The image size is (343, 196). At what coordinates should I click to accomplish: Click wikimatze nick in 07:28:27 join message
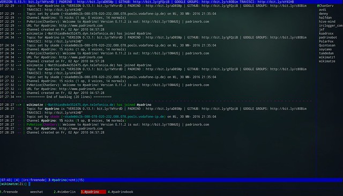[x=35, y=105]
